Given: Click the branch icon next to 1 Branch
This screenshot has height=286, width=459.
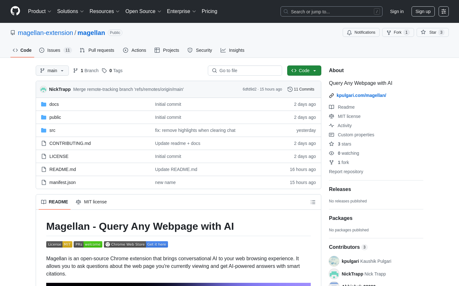Looking at the screenshot, I should pyautogui.click(x=76, y=71).
